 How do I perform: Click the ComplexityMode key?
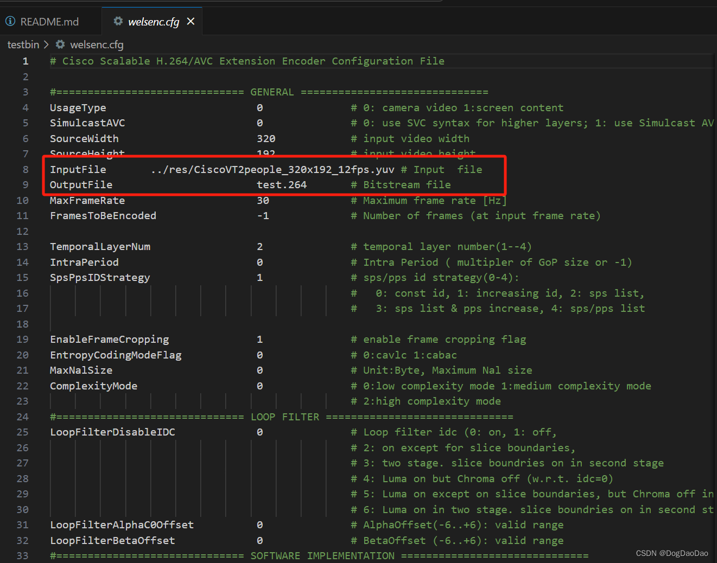[94, 386]
